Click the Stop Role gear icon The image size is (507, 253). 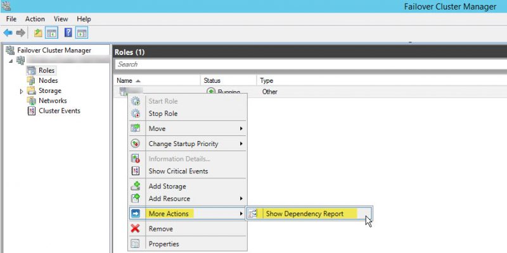pyautogui.click(x=136, y=114)
